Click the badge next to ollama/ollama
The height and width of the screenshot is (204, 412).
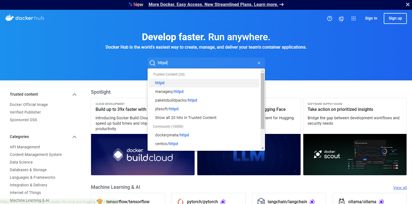[381, 202]
